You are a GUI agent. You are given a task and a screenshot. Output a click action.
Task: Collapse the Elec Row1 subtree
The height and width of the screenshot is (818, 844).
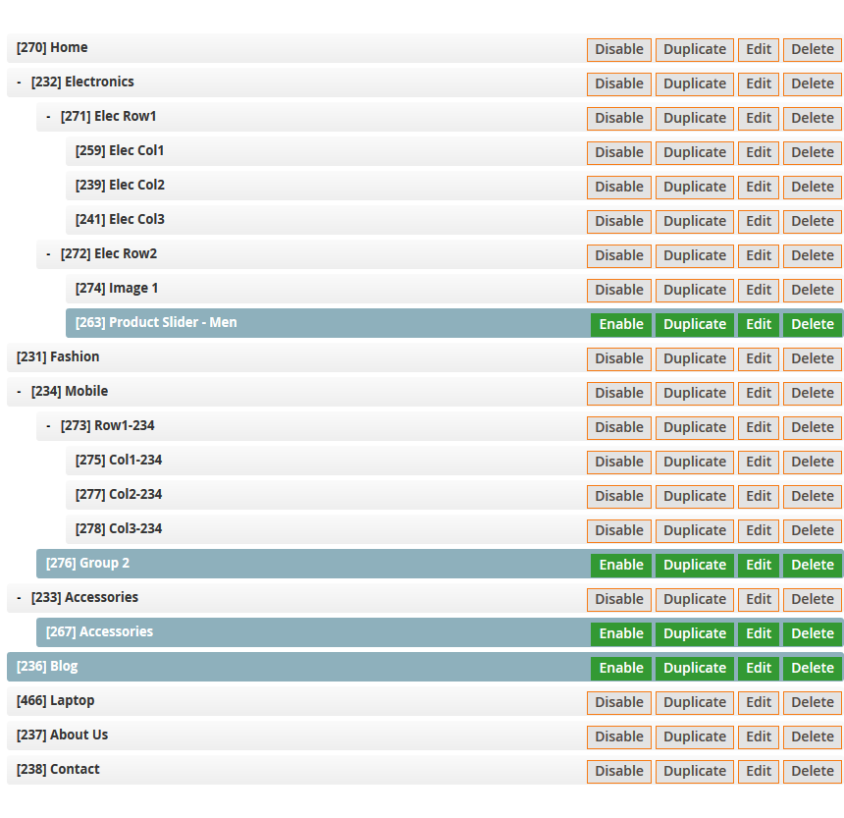click(x=48, y=117)
